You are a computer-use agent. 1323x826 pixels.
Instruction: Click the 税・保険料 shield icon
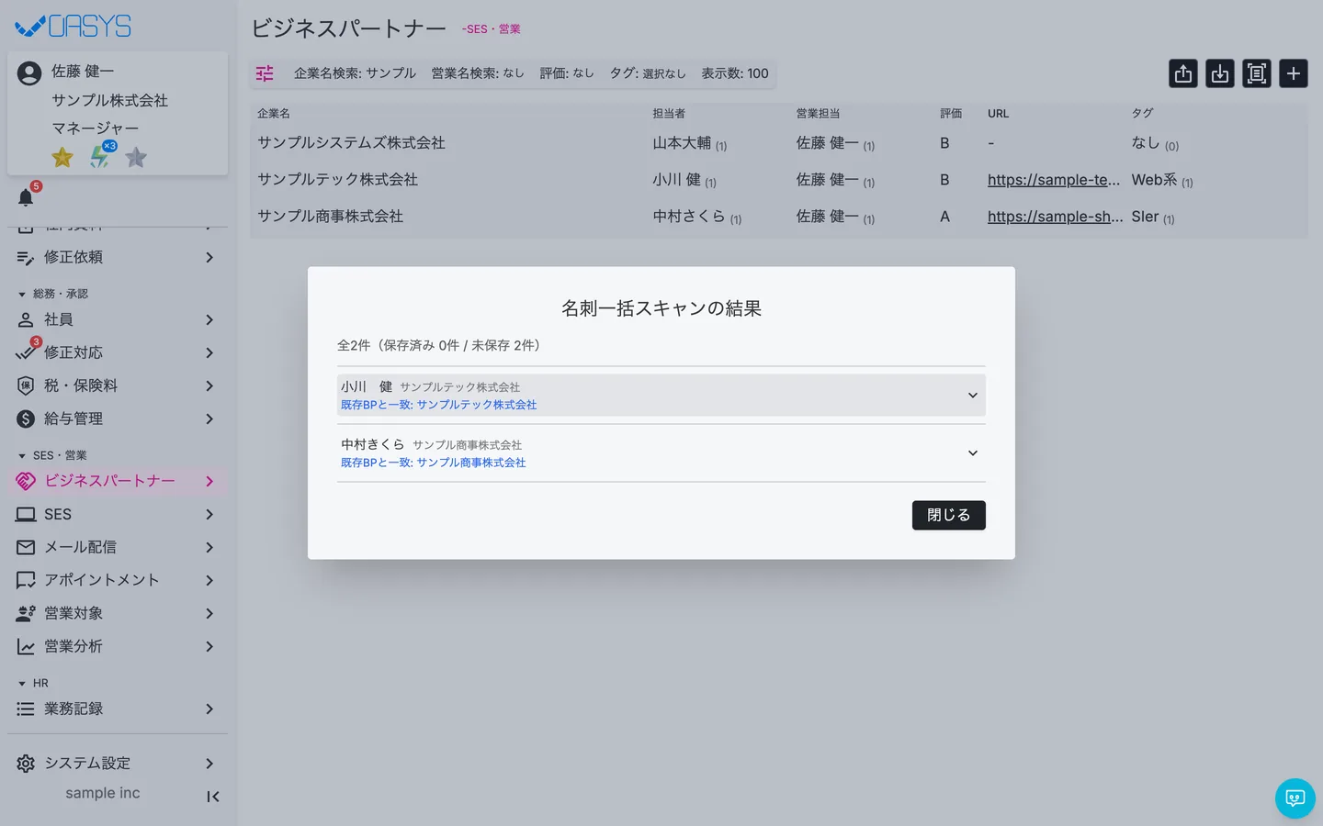(26, 385)
